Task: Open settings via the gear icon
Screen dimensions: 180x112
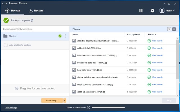Action: click(152, 11)
